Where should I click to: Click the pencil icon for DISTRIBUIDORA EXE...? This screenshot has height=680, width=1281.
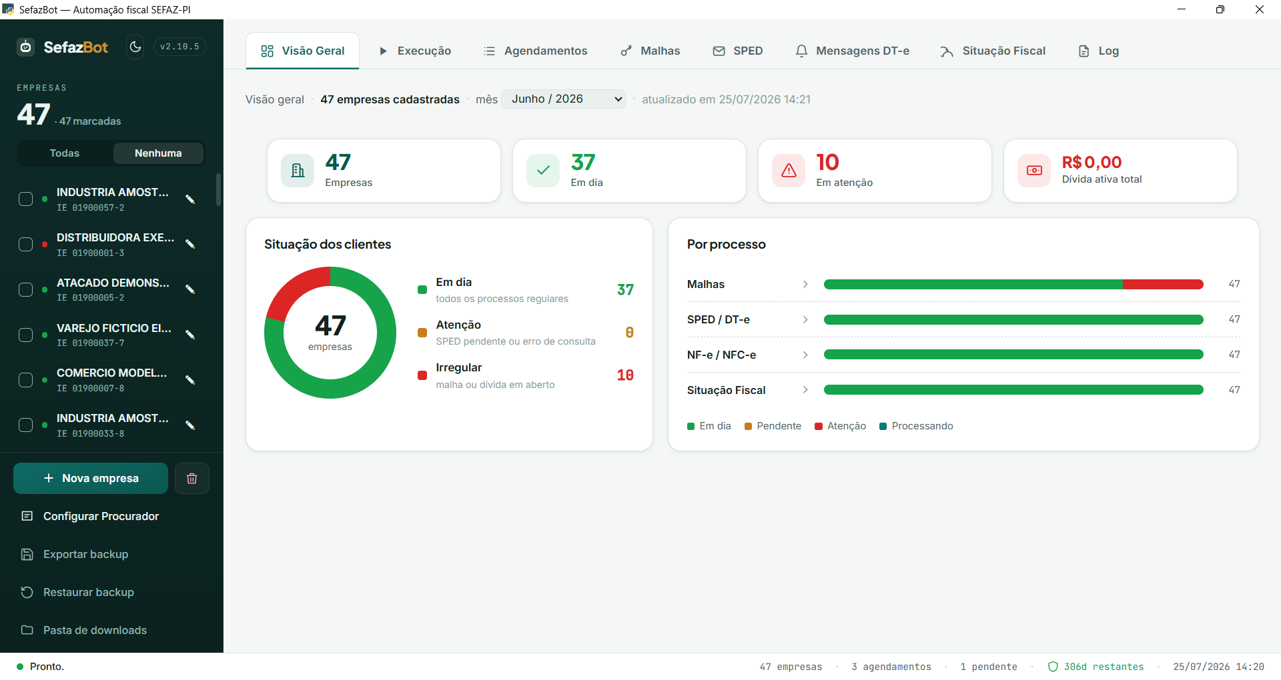pos(190,244)
